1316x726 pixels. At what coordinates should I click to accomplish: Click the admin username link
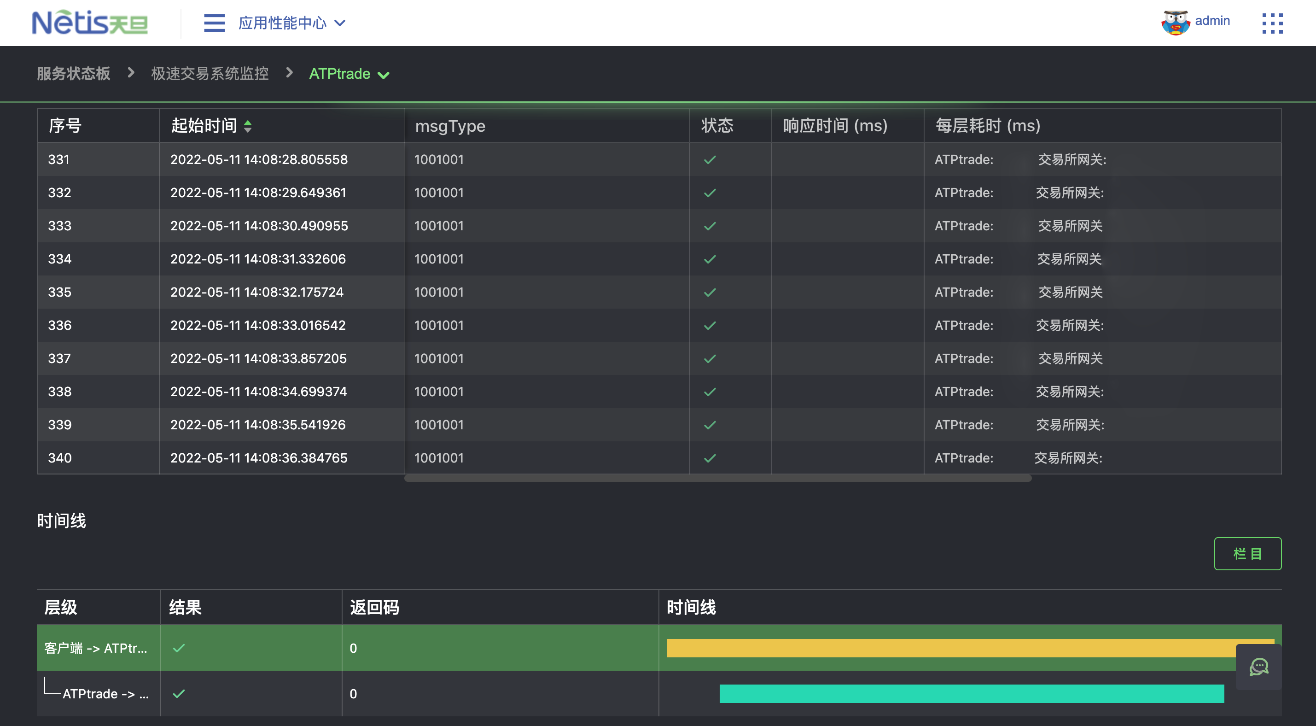(1212, 21)
